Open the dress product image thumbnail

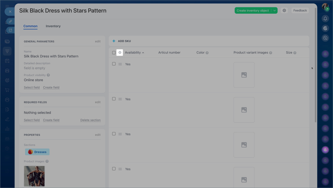pyautogui.click(x=34, y=176)
